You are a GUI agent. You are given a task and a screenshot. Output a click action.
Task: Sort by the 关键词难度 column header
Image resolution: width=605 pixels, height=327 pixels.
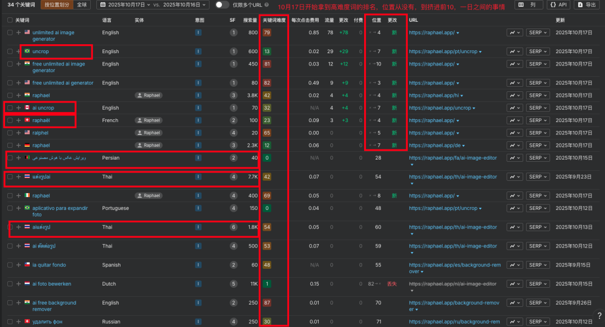[274, 20]
